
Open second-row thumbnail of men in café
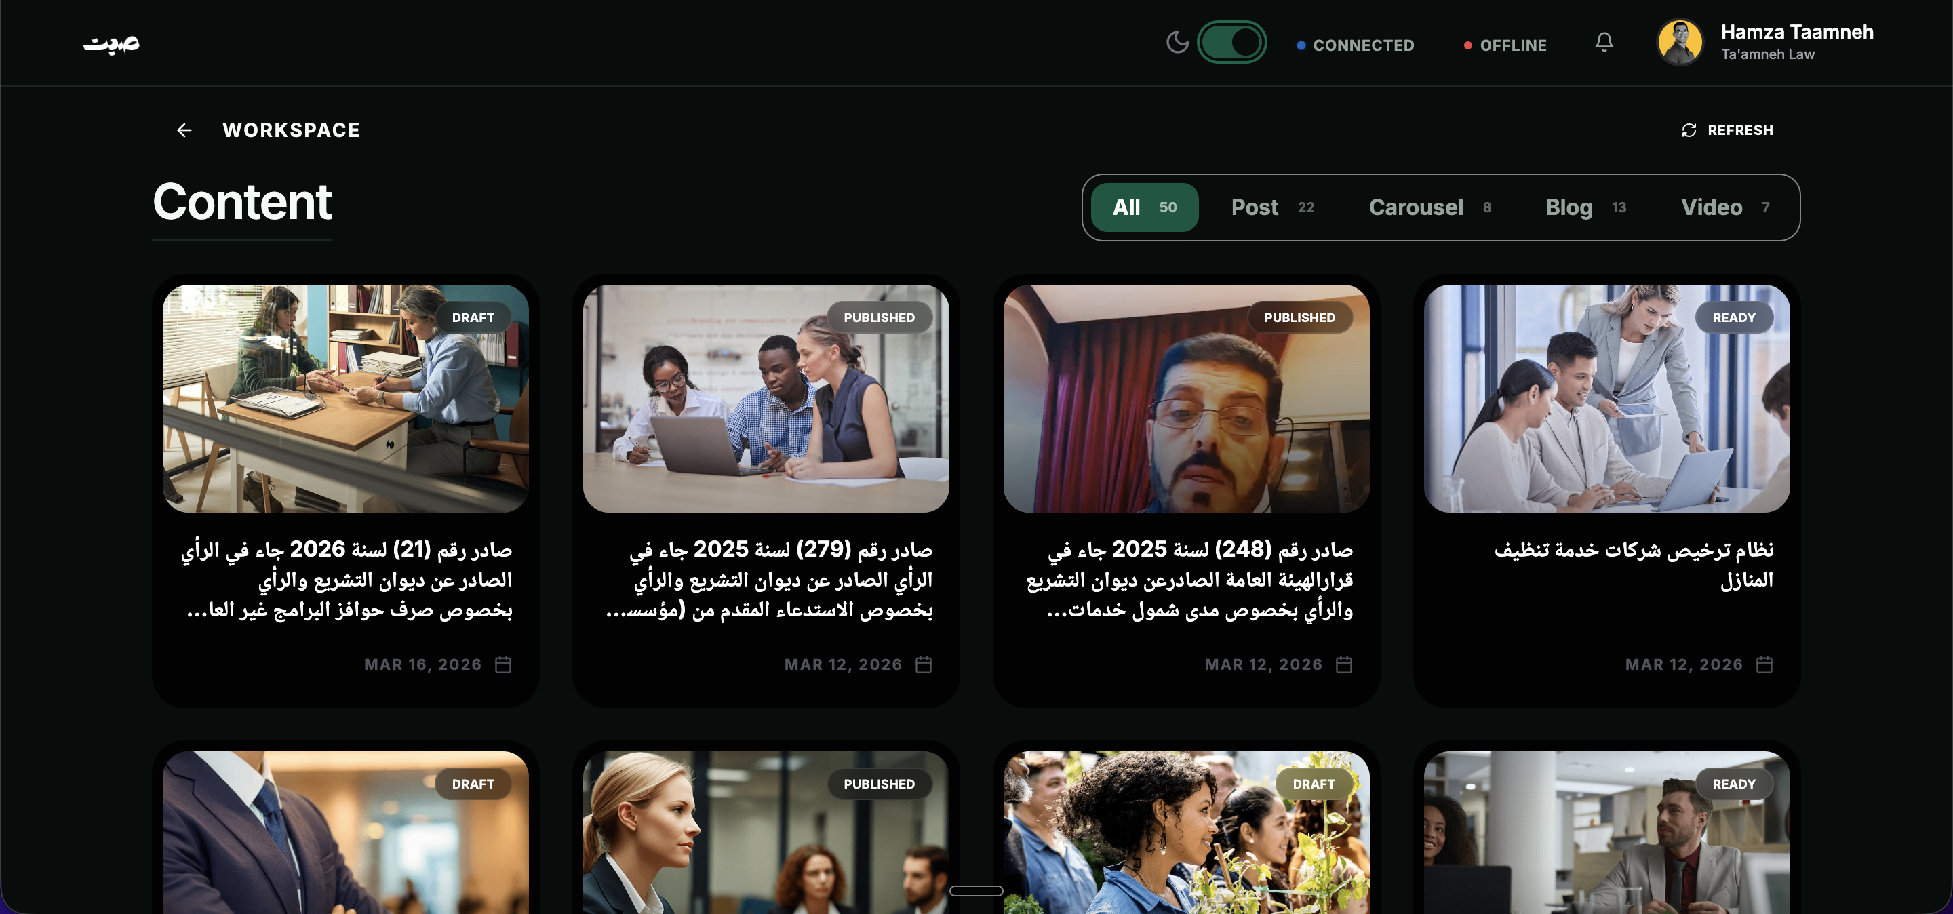coord(1606,832)
